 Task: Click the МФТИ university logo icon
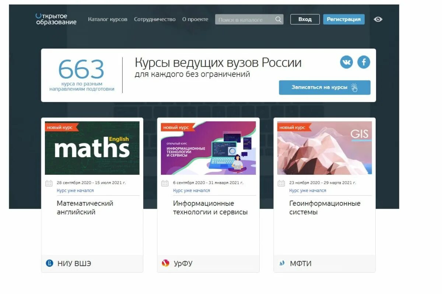[282, 263]
